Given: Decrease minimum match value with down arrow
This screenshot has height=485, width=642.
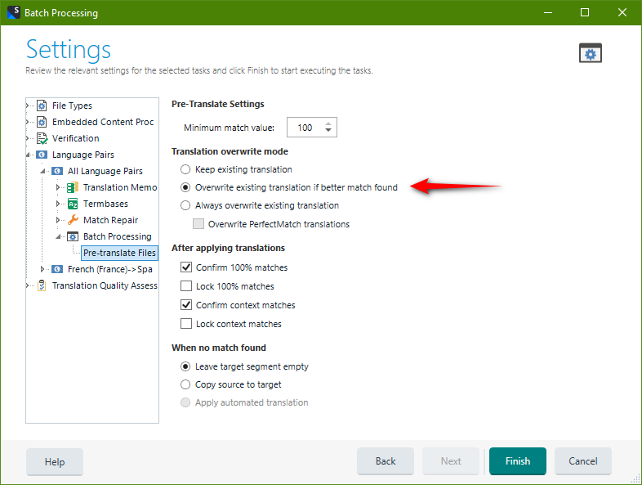Looking at the screenshot, I should tap(328, 130).
